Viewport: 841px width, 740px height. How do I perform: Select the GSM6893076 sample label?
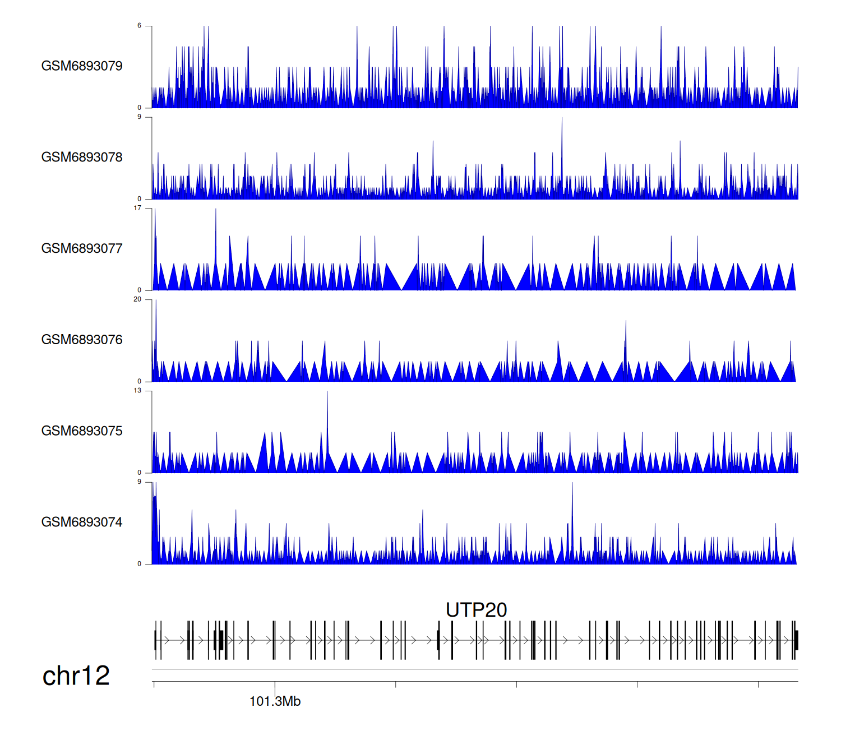82,340
